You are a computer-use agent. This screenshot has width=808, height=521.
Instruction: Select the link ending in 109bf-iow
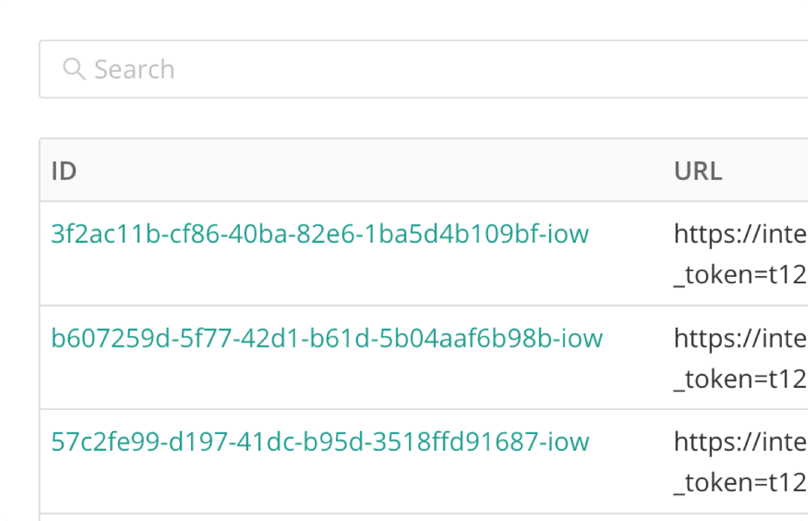(x=320, y=234)
